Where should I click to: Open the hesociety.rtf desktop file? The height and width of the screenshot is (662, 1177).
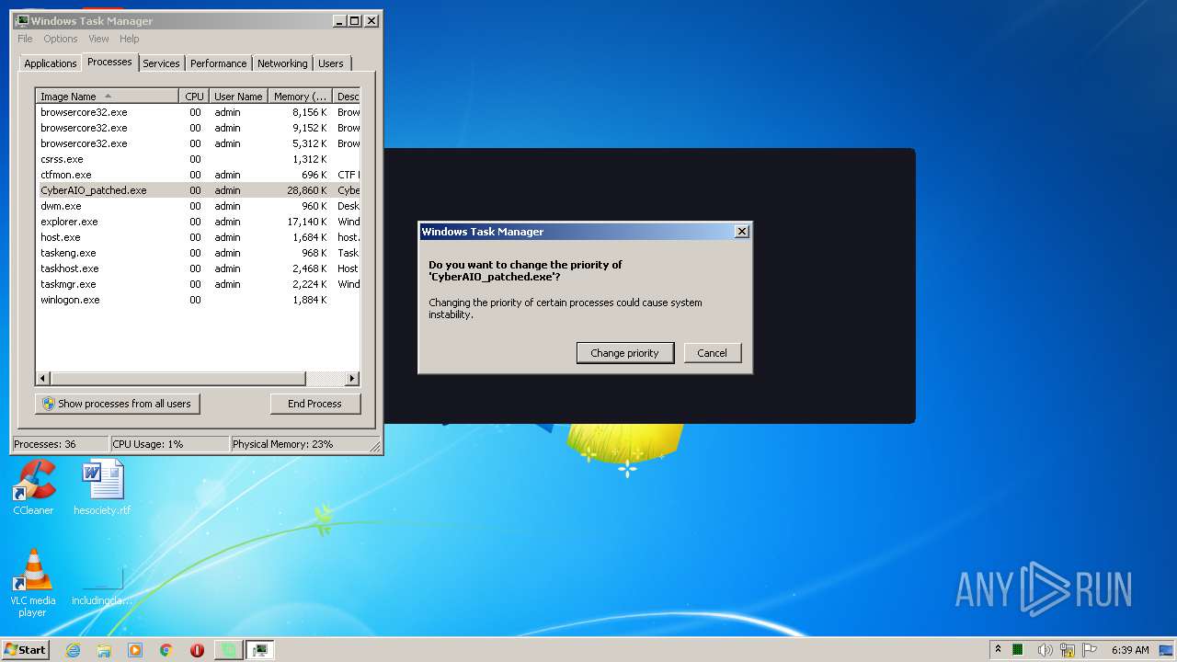click(102, 487)
